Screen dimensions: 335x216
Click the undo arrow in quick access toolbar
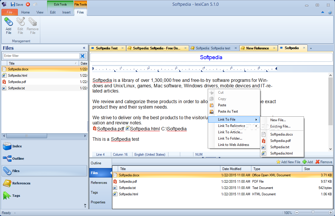(35, 4)
